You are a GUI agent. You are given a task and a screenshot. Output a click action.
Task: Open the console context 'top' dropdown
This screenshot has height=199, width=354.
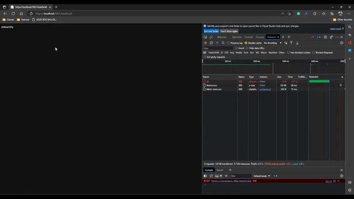(x=218, y=176)
